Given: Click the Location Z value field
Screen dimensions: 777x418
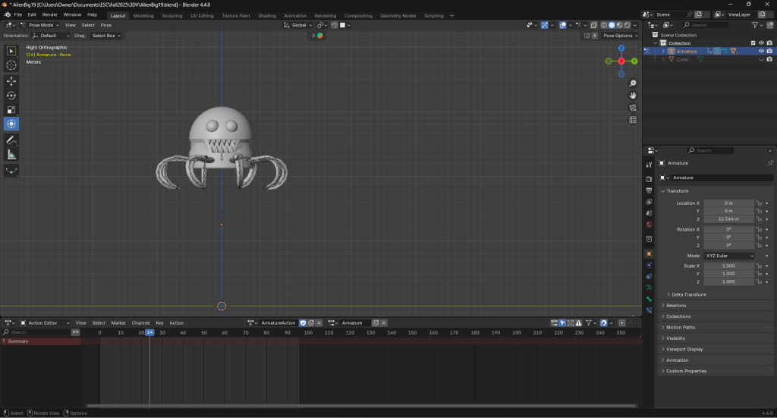Looking at the screenshot, I should [x=728, y=219].
